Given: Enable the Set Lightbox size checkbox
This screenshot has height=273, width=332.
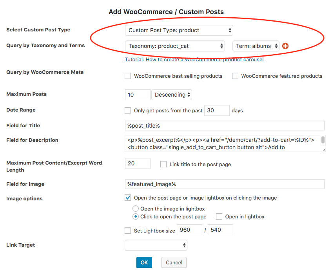Looking at the screenshot, I should pyautogui.click(x=128, y=231).
